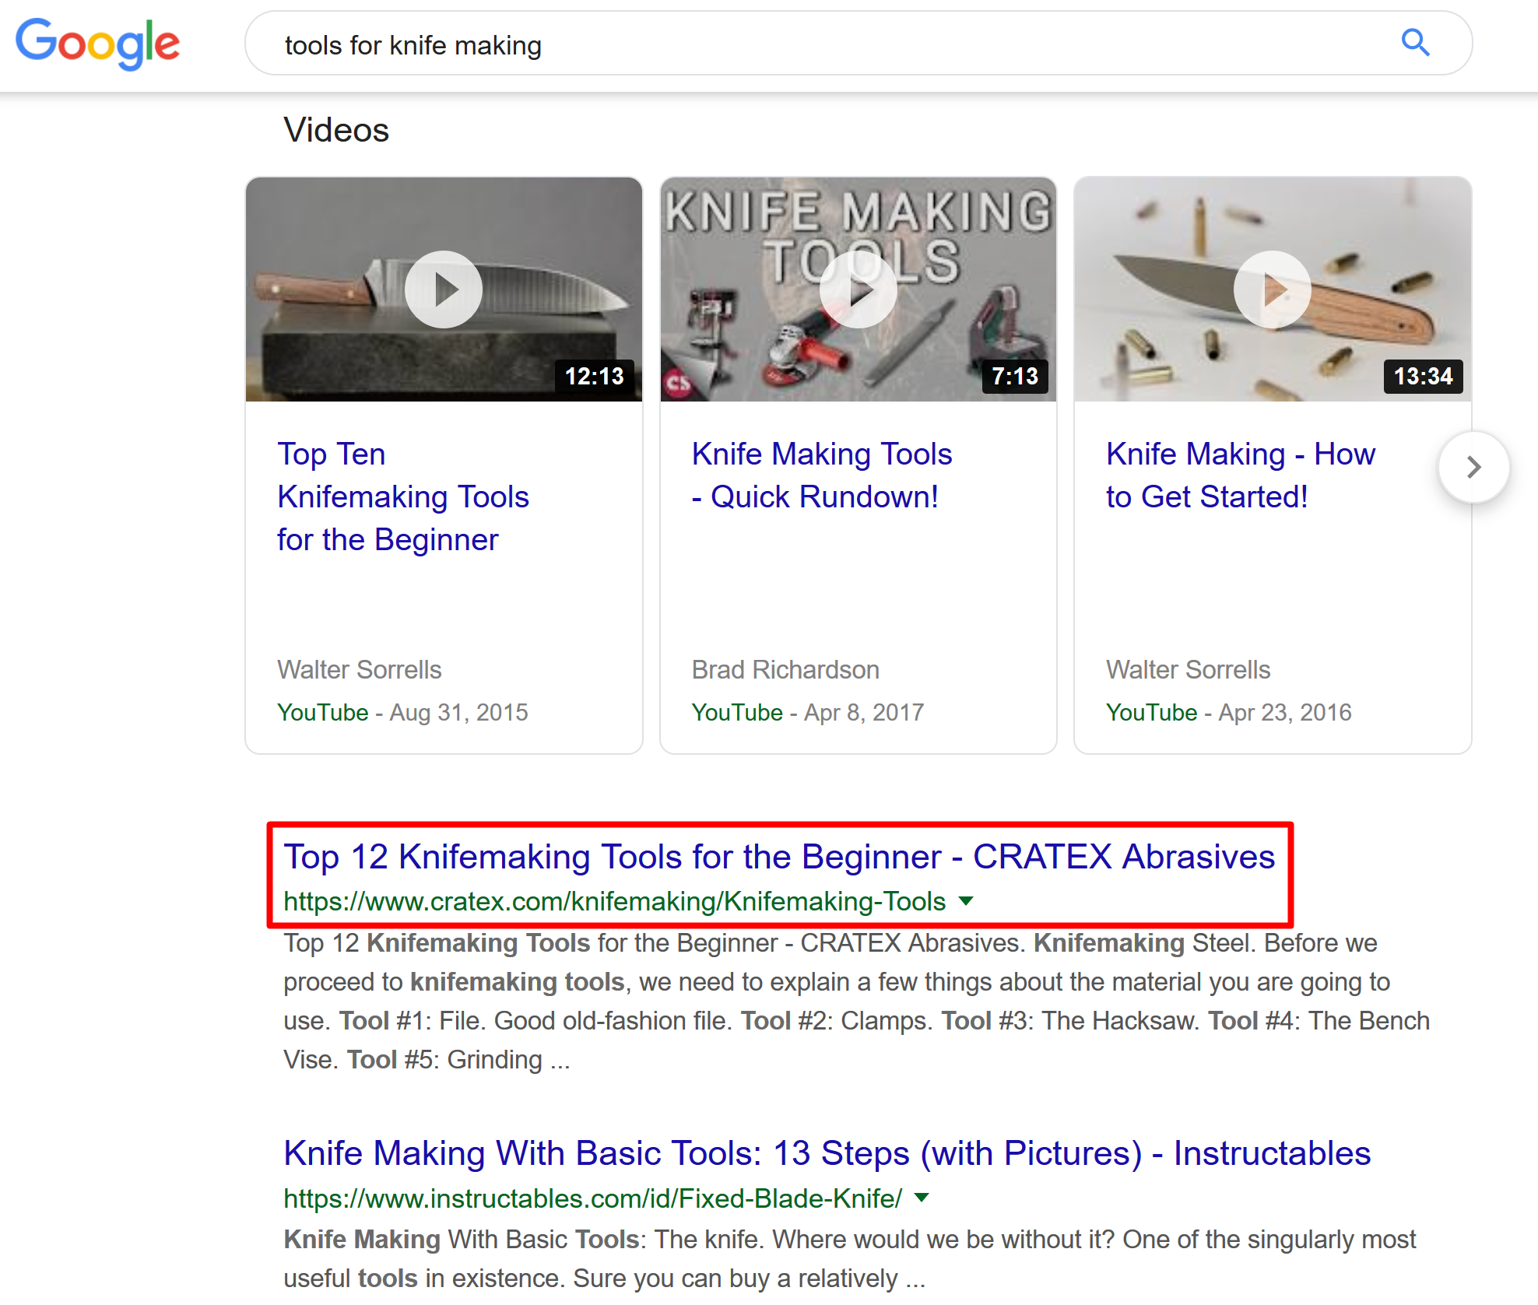Play the Top Ten Knifemaking Tools video
1538x1305 pixels.
click(444, 289)
